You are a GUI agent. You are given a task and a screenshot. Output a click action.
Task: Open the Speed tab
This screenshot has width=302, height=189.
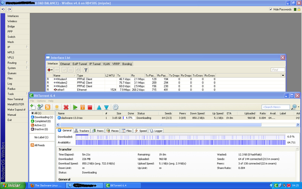click(x=140, y=131)
